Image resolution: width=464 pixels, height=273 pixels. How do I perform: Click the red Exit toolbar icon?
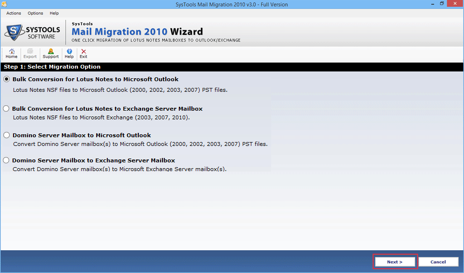84,54
